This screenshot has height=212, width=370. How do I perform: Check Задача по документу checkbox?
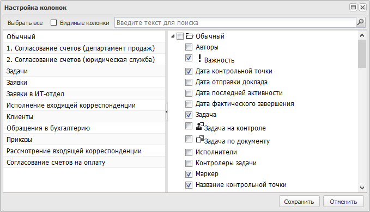pos(189,139)
